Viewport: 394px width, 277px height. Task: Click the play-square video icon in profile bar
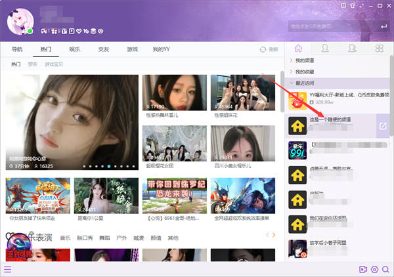(72, 31)
